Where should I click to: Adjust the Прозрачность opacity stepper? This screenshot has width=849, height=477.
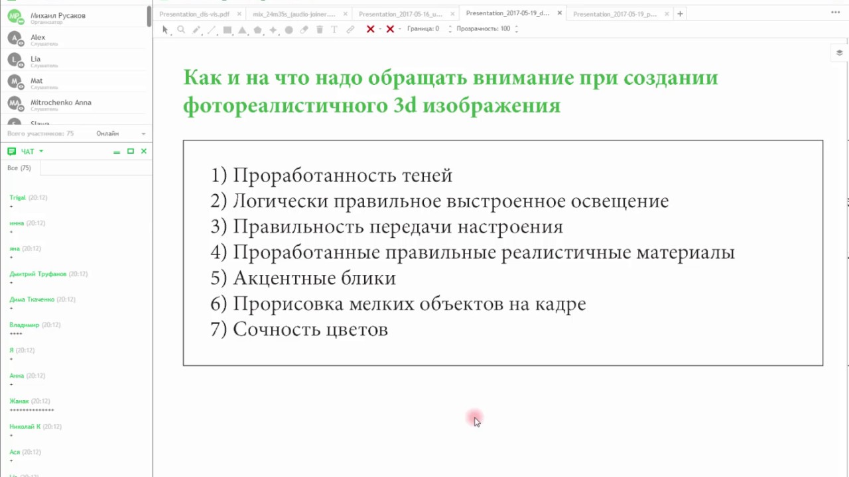pyautogui.click(x=516, y=29)
